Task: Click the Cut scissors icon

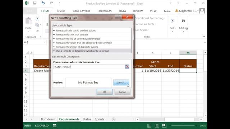Action: pos(37,18)
